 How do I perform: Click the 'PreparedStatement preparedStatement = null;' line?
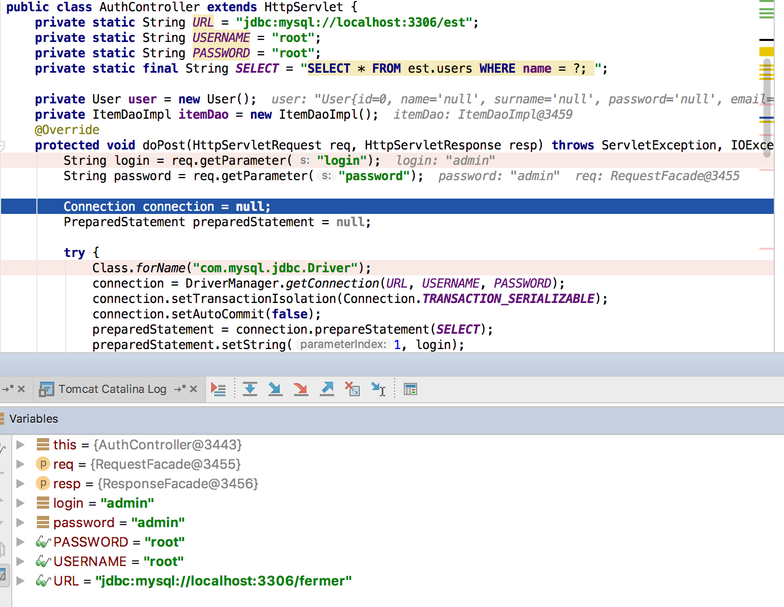point(217,222)
